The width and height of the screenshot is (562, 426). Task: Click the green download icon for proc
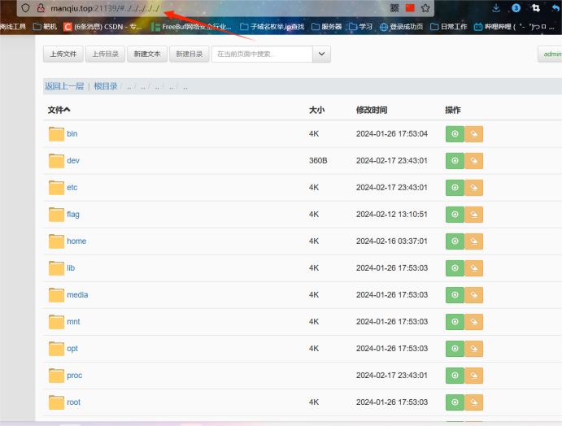[455, 376]
